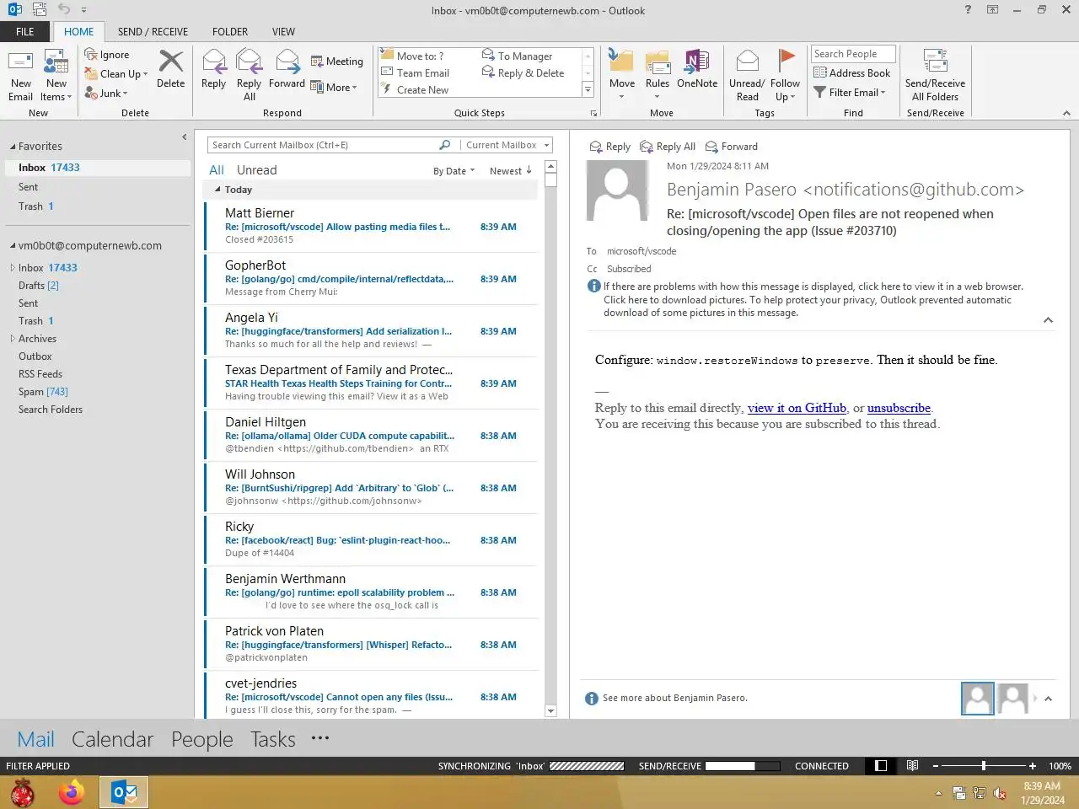
Task: Send to OneNote icon
Action: point(696,62)
